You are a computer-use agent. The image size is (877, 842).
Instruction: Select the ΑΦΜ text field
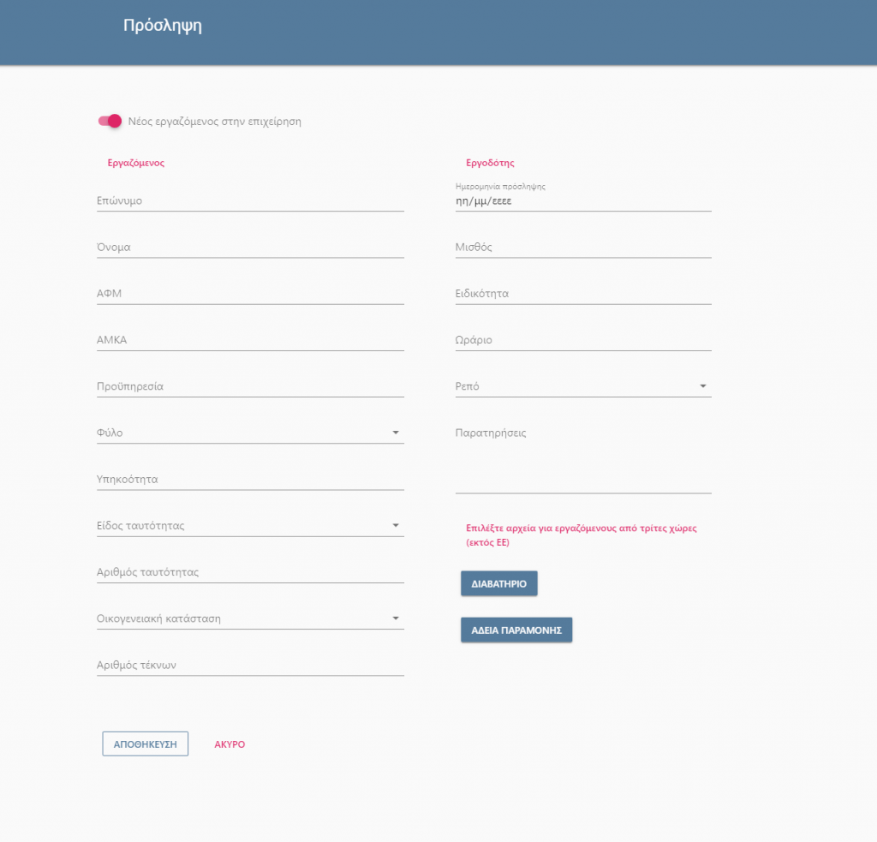(250, 293)
